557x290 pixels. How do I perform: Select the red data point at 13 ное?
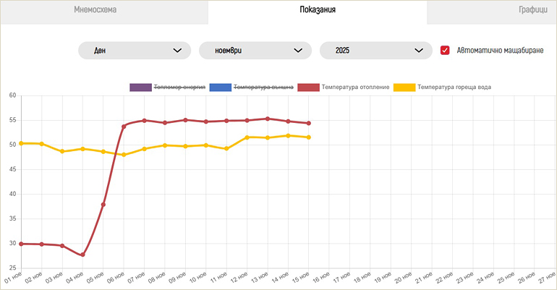(x=268, y=119)
